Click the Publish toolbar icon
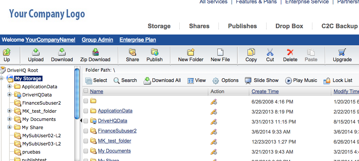Image resolution: width=359 pixels, height=161 pixels. pos(154,53)
